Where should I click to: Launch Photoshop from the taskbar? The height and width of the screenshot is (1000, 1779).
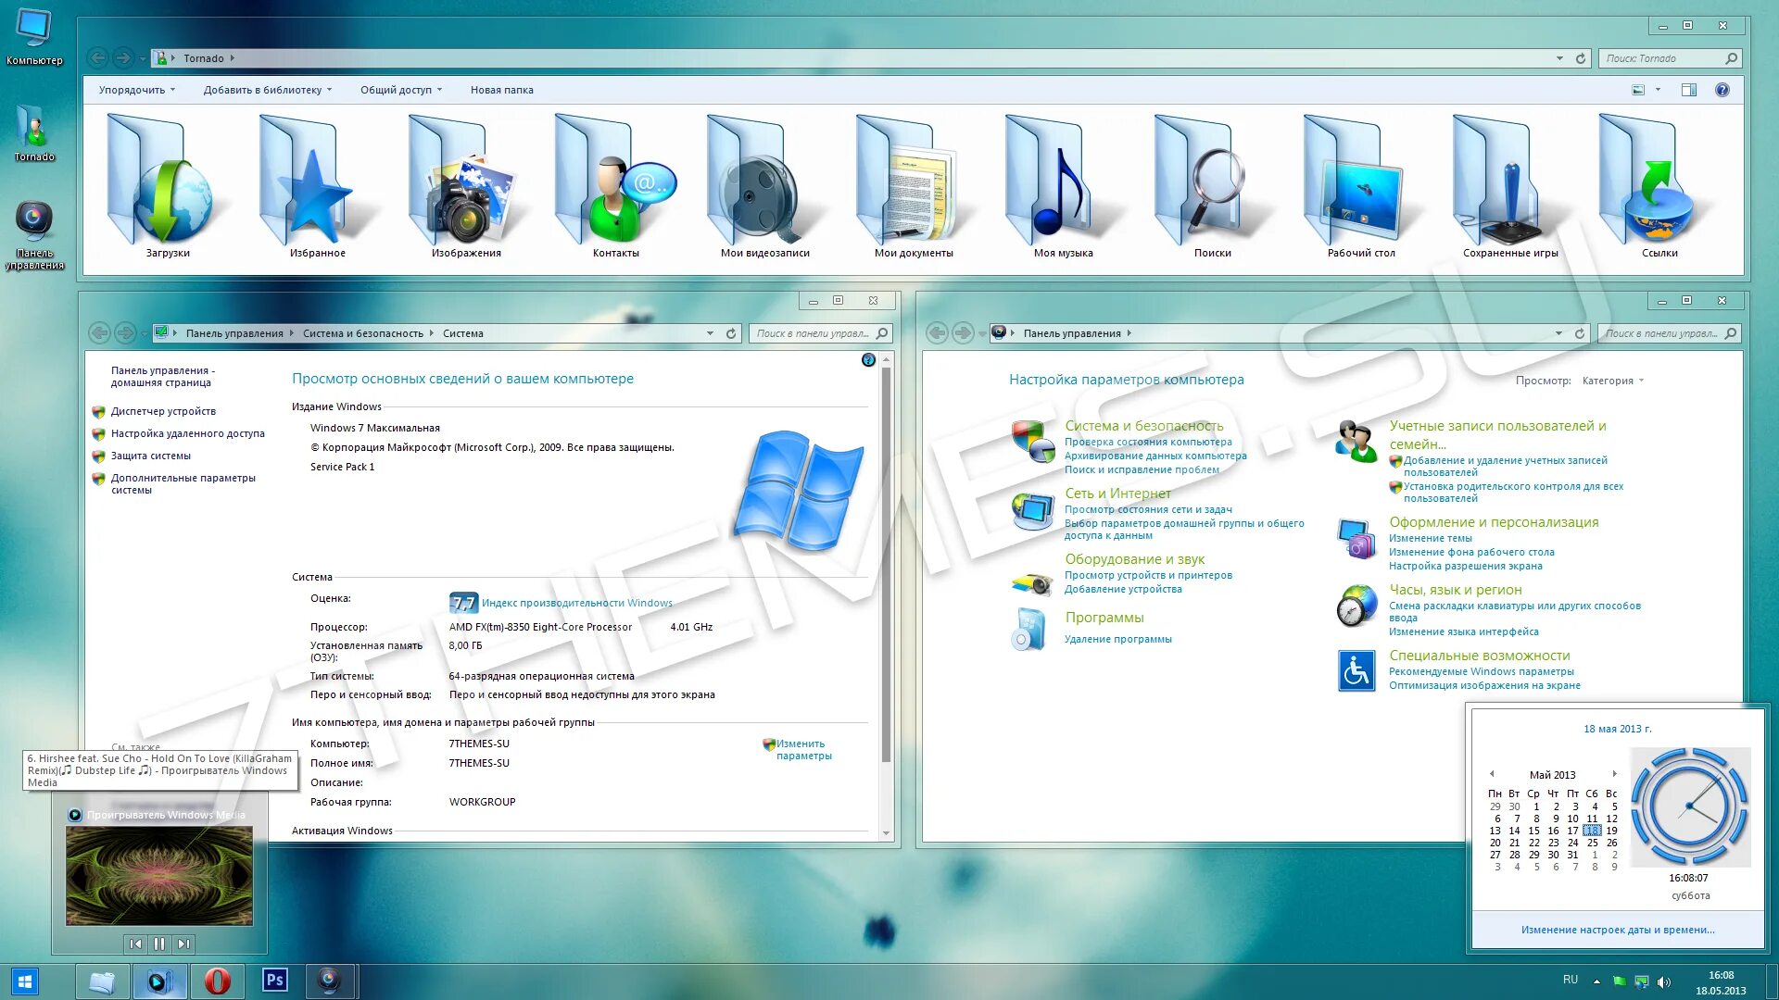274,981
